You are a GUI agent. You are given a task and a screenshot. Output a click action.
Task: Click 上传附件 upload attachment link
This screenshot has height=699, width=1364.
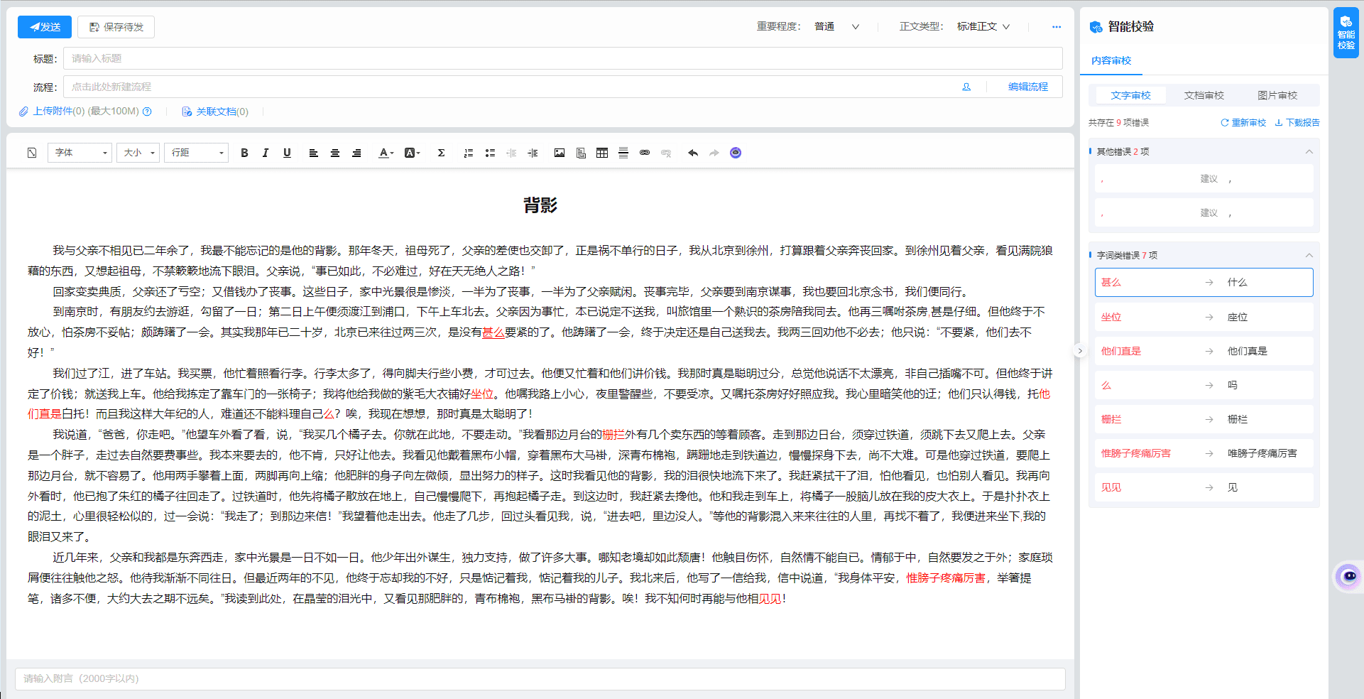point(52,112)
